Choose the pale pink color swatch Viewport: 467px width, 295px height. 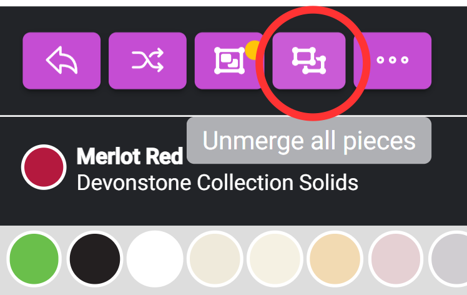coord(395,258)
